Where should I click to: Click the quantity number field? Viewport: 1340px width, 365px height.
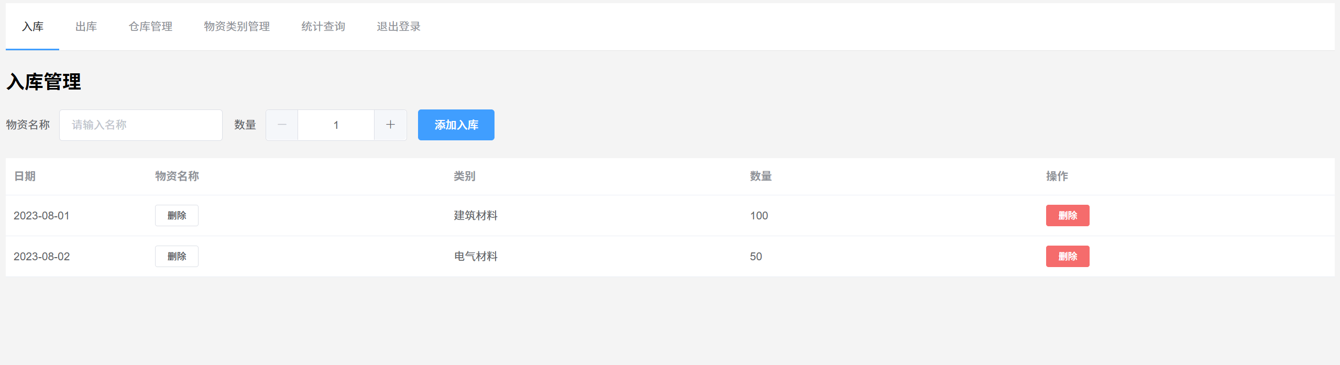(336, 125)
